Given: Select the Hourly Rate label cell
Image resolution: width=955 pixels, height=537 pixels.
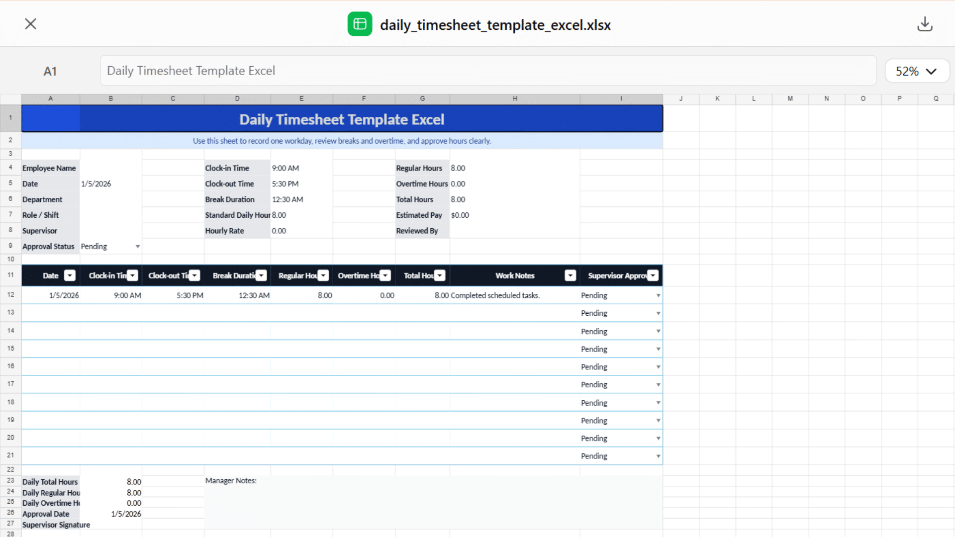Looking at the screenshot, I should coord(237,231).
